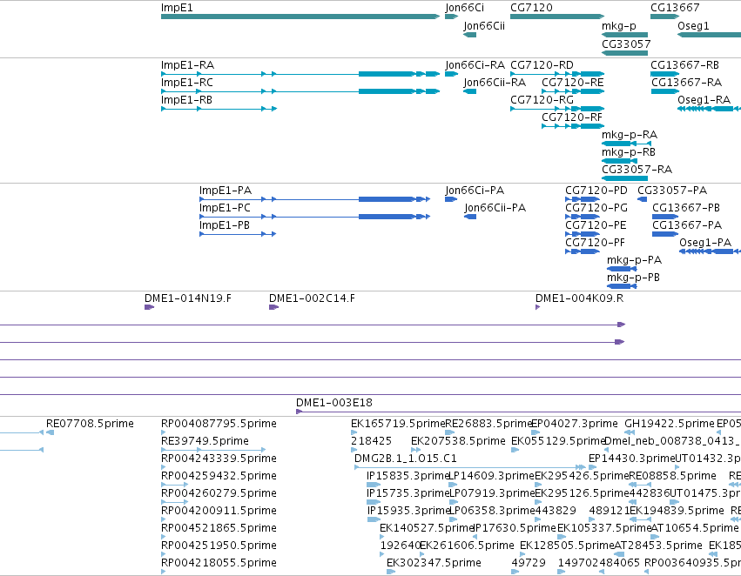The width and height of the screenshot is (741, 576).
Task: Click EST RP004260279.5prime
Action: 219,494
